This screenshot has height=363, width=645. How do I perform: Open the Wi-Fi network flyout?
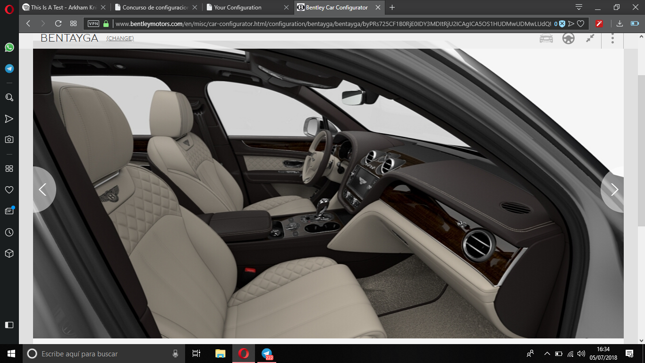coord(570,354)
